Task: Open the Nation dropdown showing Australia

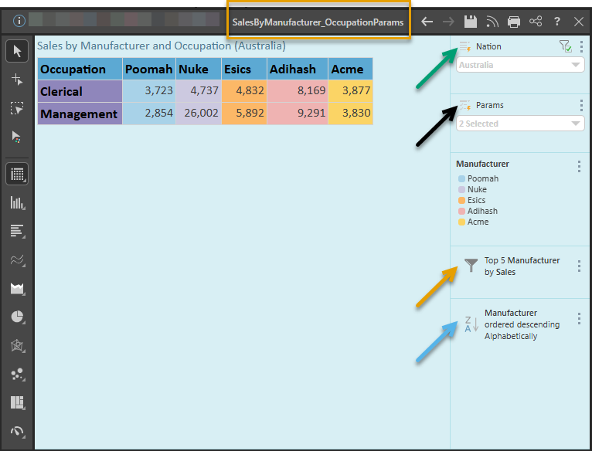Action: (x=520, y=65)
